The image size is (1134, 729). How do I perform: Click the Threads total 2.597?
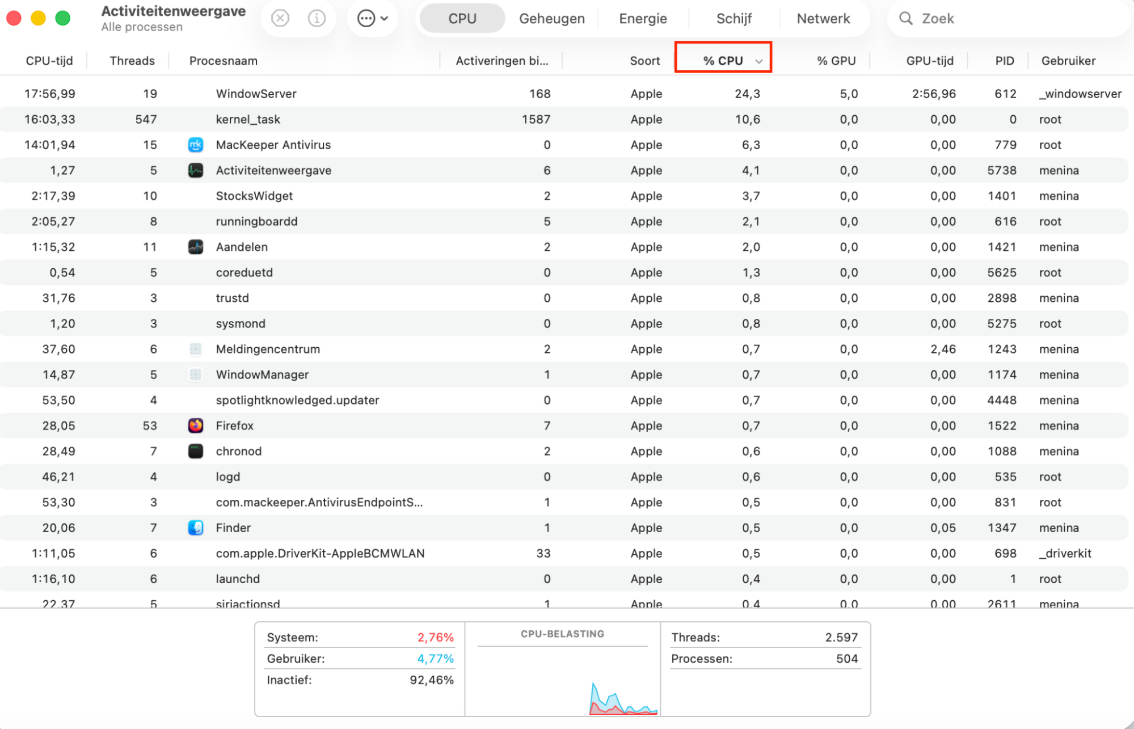841,637
